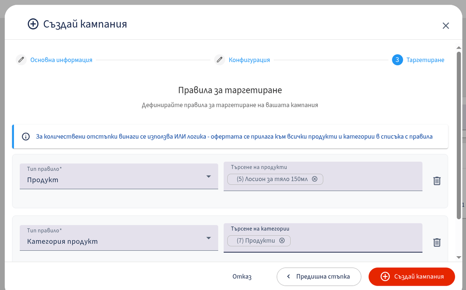Remove the Лосион за тяло 150мл chip

coord(315,179)
